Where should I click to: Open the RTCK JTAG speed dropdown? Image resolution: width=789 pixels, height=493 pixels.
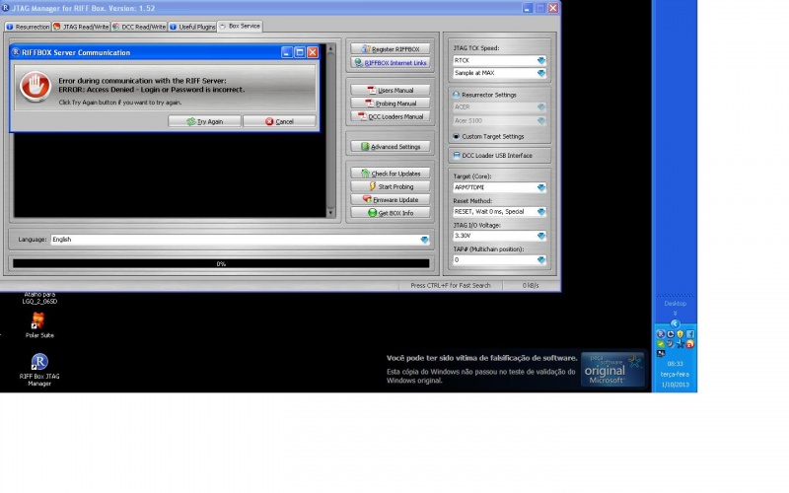coord(540,60)
